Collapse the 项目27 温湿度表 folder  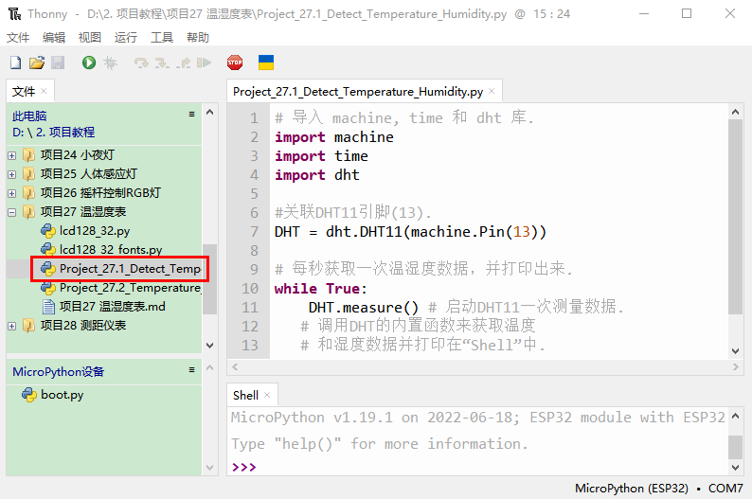click(x=12, y=211)
